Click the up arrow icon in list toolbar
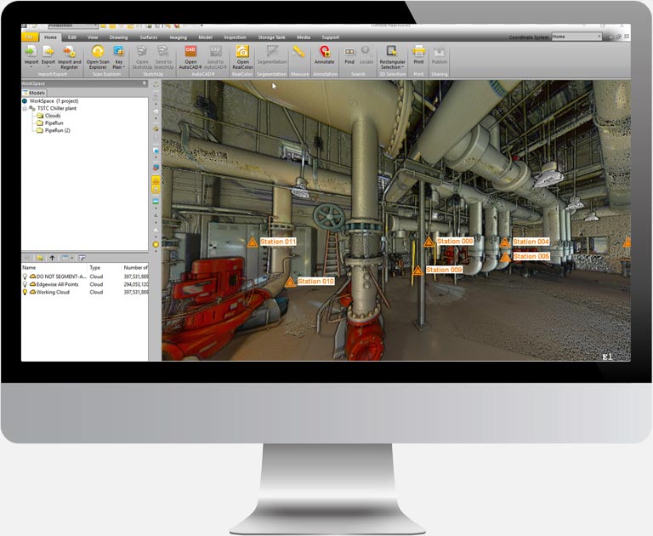653x536 pixels. 52,257
